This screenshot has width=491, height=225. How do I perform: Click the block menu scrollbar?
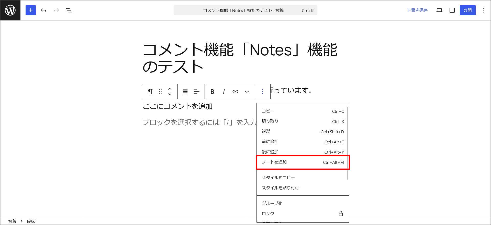(348, 143)
